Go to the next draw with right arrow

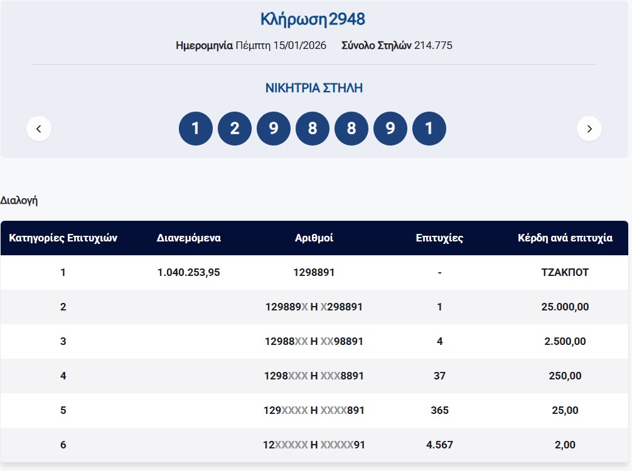click(589, 129)
